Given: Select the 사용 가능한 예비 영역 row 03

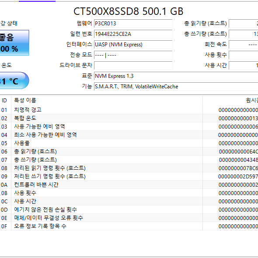Looking at the screenshot, I should pos(129,126).
